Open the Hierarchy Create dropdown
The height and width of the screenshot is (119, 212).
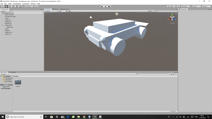tap(3, 11)
